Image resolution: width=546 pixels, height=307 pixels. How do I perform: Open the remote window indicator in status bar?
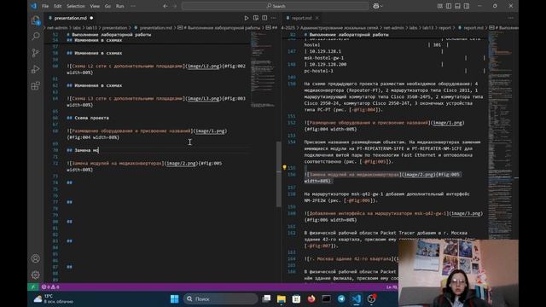point(32,287)
